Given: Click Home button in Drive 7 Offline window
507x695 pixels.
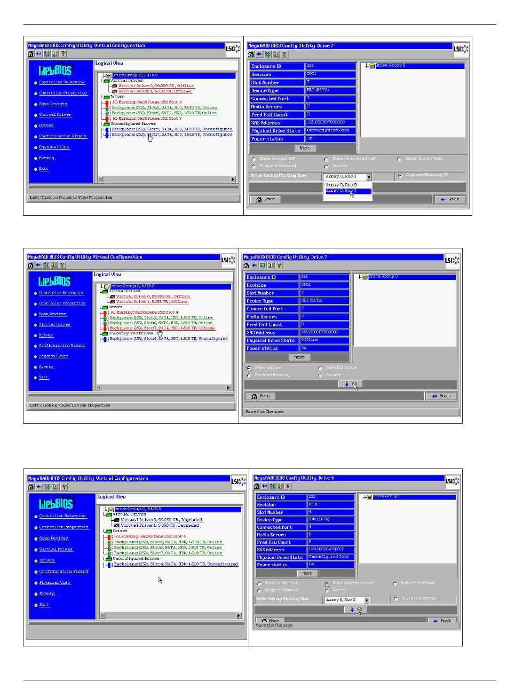Looking at the screenshot, I should coord(261,396).
